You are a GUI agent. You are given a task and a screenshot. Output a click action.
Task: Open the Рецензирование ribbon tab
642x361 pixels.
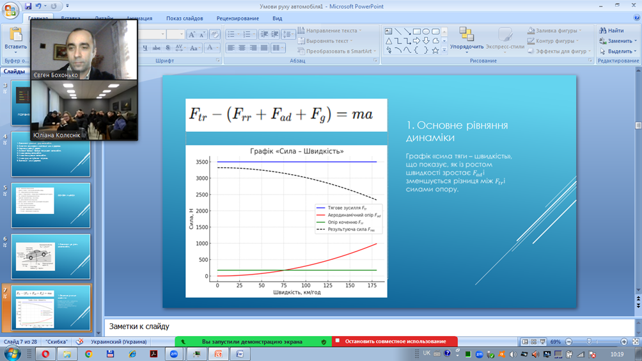pos(237,19)
